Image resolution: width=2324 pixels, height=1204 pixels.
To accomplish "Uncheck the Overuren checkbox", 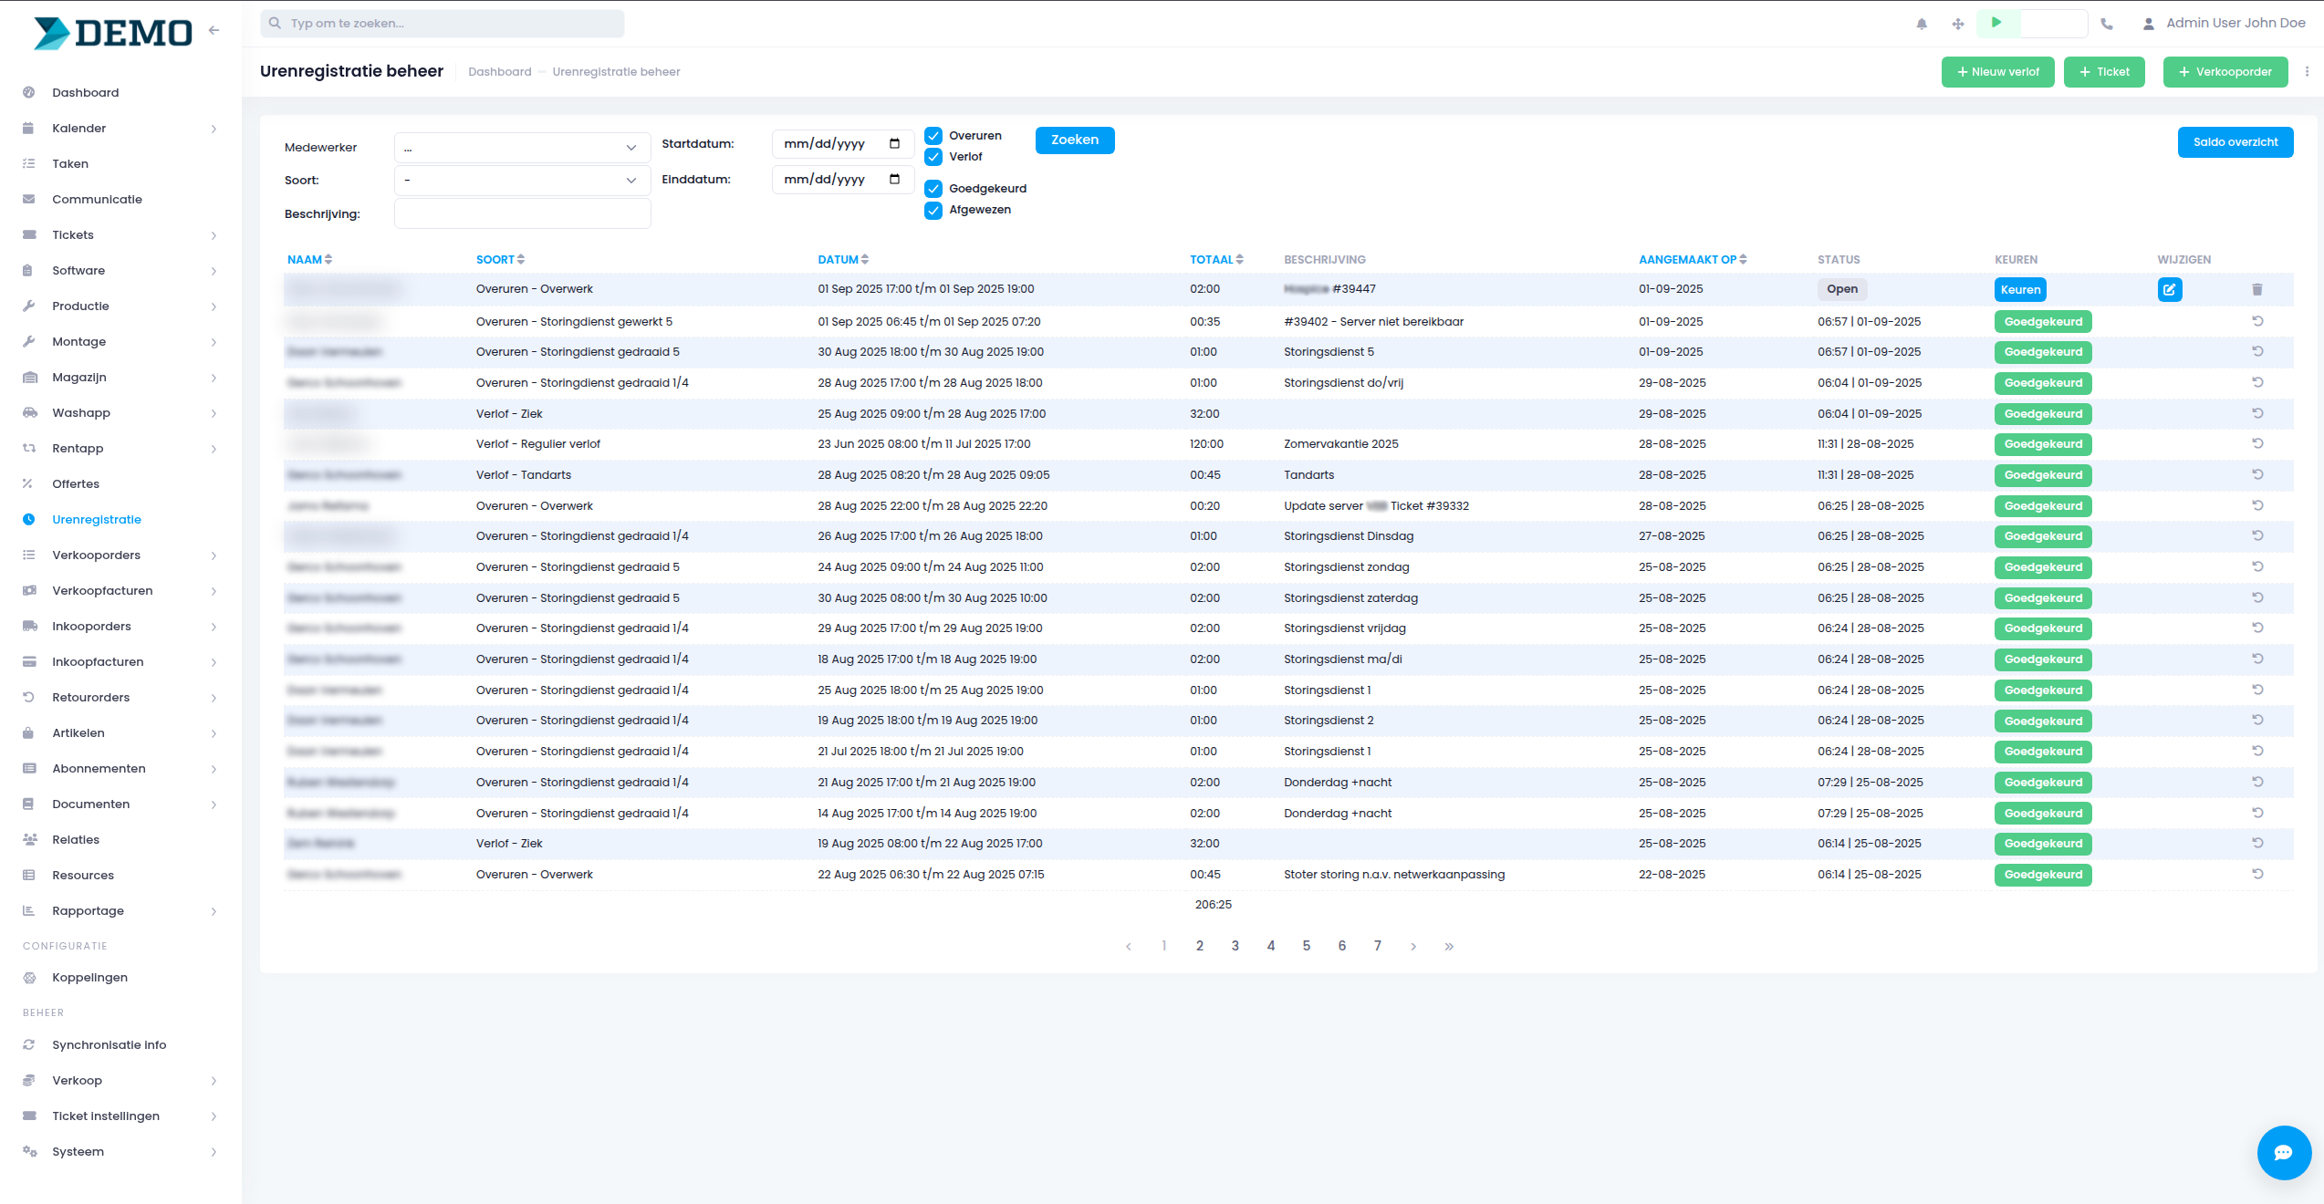I will coord(933,136).
